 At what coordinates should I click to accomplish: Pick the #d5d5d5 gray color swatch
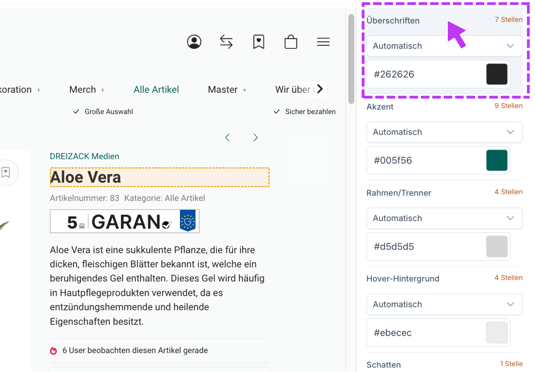point(497,246)
